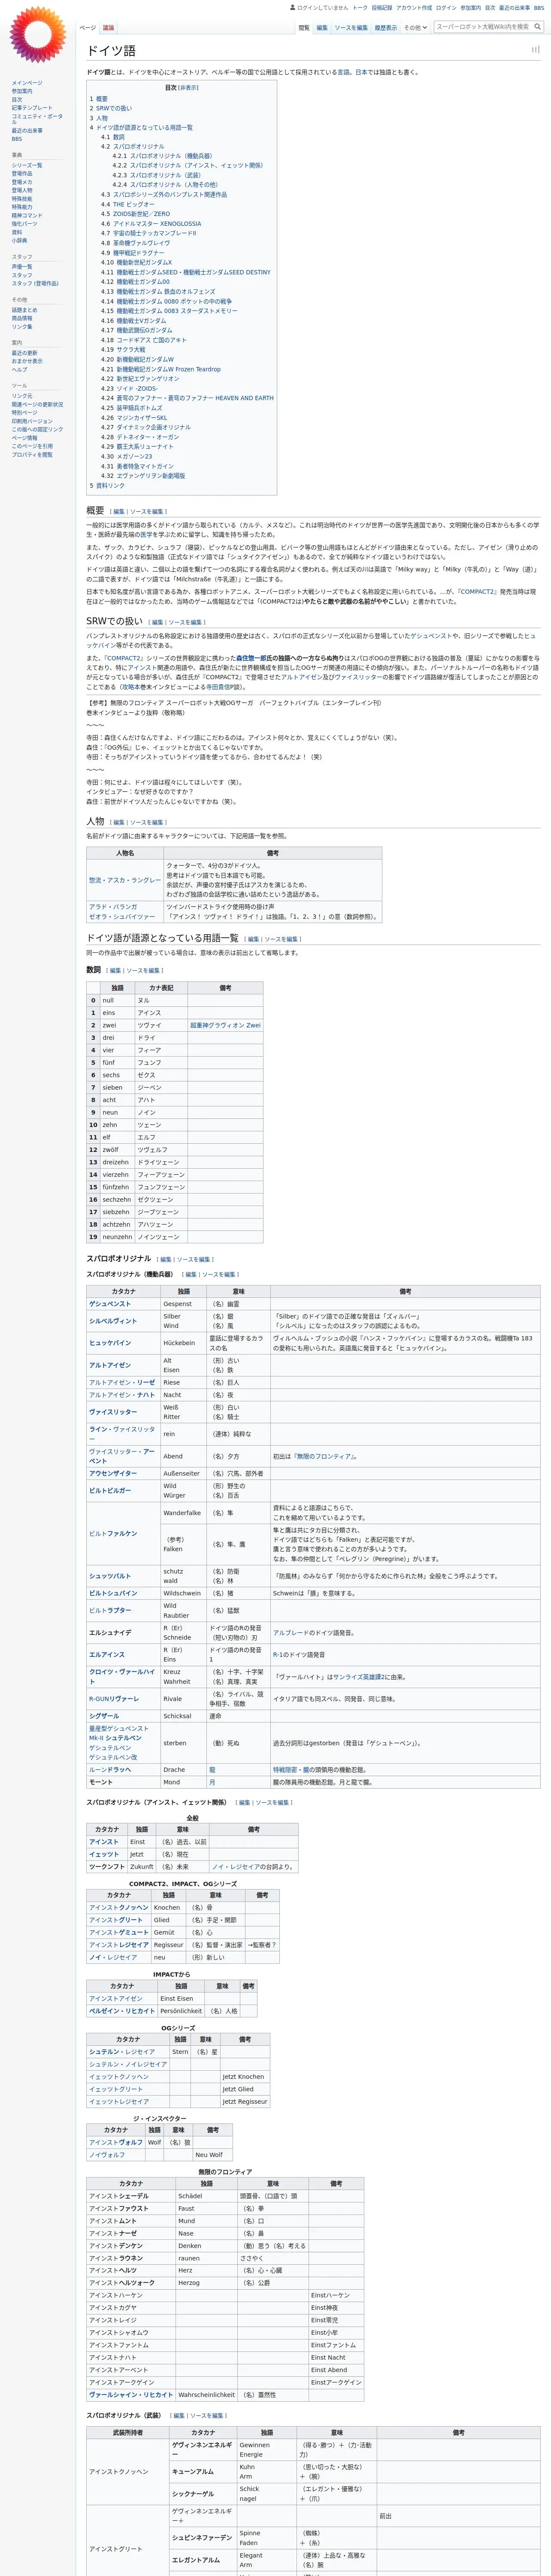
Task: Open the ビルトファルケン link in the table
Action: point(113,1533)
